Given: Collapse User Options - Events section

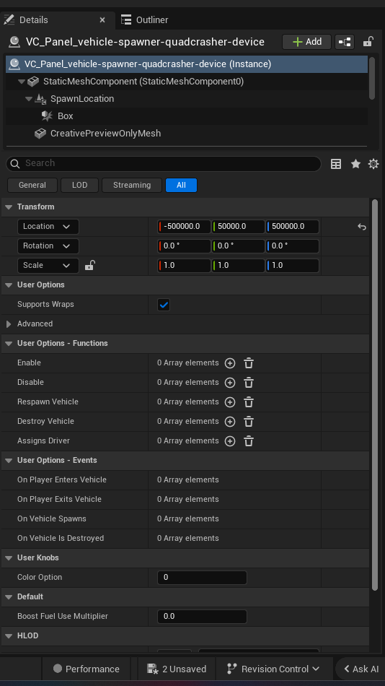Looking at the screenshot, I should pos(9,460).
